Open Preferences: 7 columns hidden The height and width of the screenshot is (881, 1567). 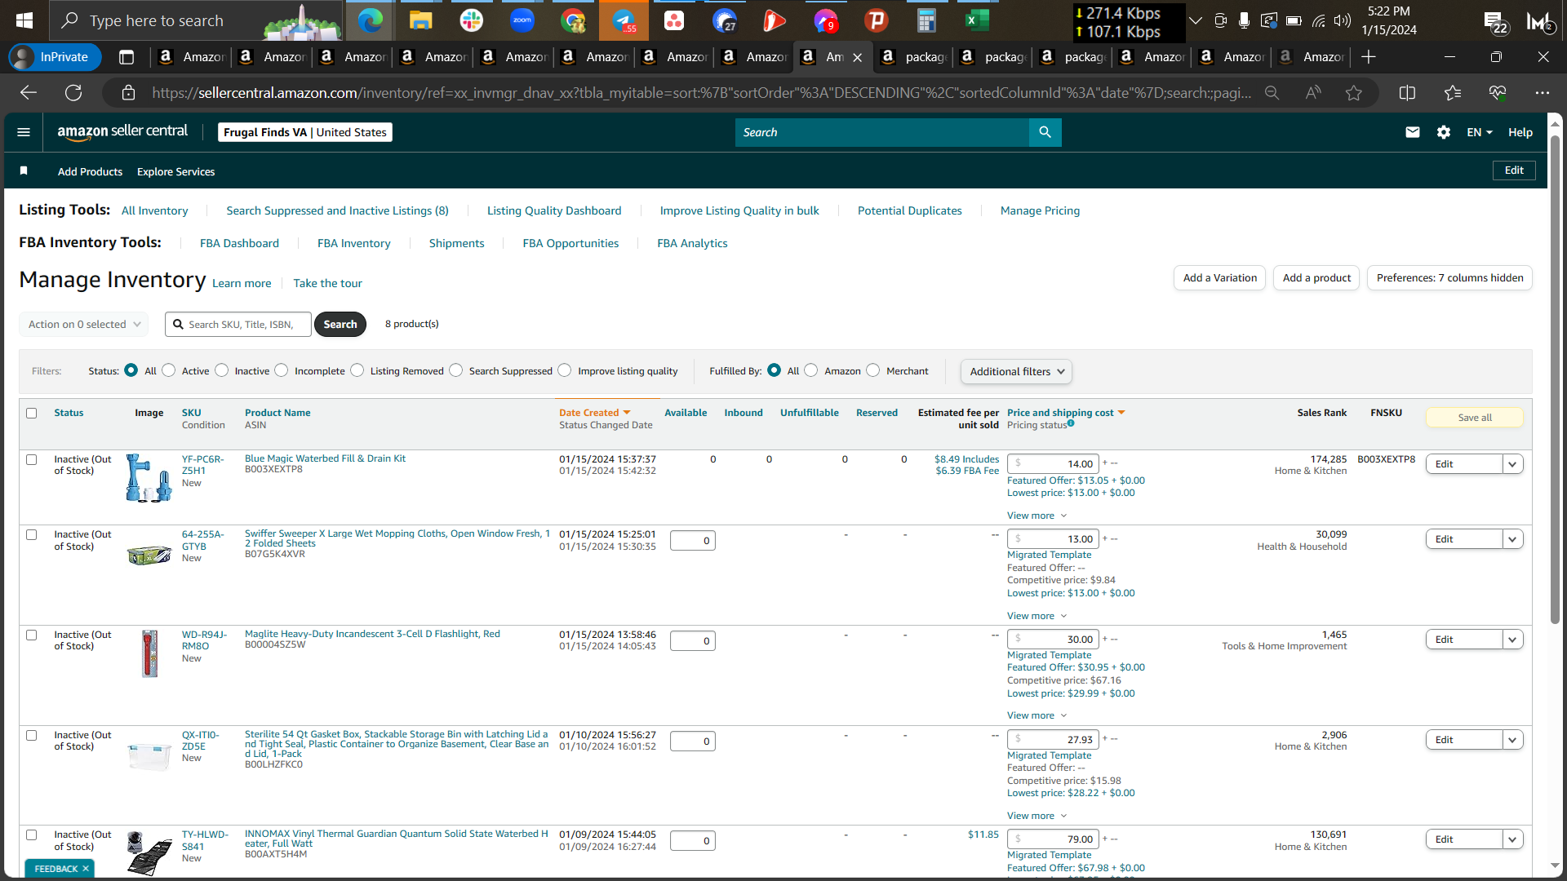point(1449,278)
